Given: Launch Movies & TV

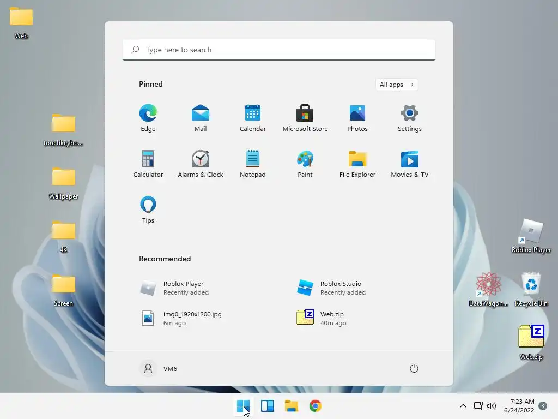Looking at the screenshot, I should pos(410,164).
